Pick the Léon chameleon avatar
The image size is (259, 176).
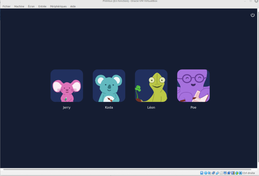tap(151, 86)
